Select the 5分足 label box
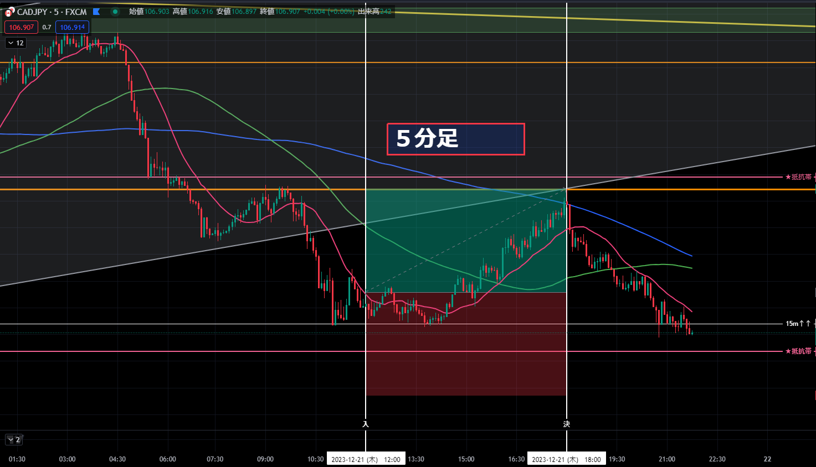 pos(455,138)
